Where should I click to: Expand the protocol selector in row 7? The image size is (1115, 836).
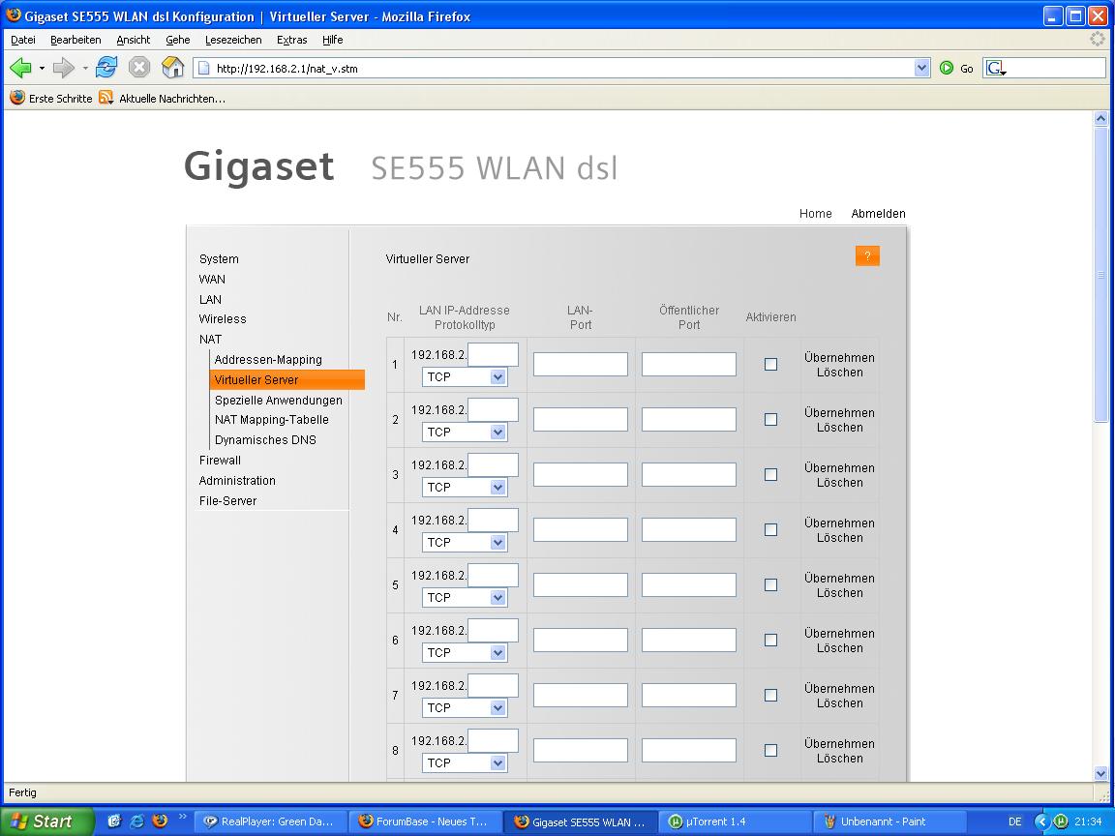pos(465,707)
